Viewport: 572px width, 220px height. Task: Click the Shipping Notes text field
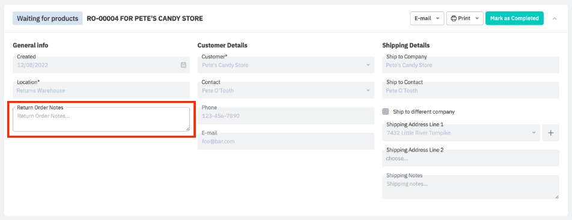470,187
